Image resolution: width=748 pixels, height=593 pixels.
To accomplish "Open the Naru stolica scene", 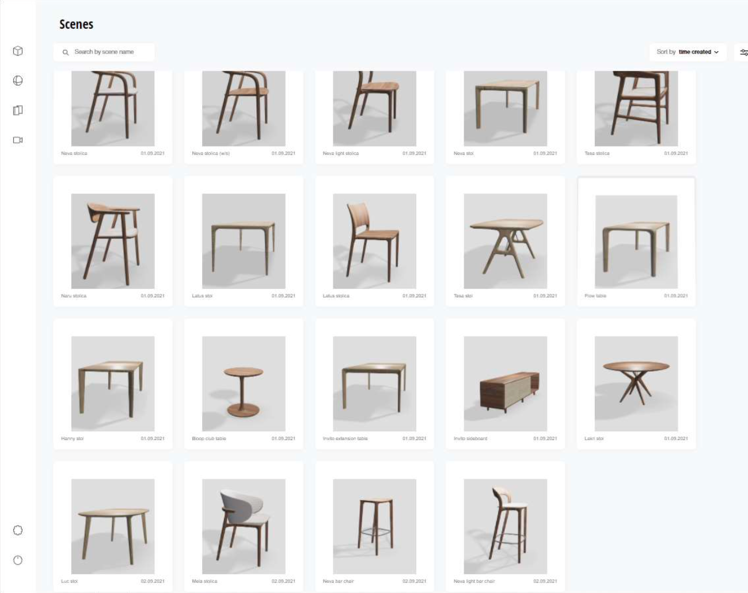I will pos(113,242).
